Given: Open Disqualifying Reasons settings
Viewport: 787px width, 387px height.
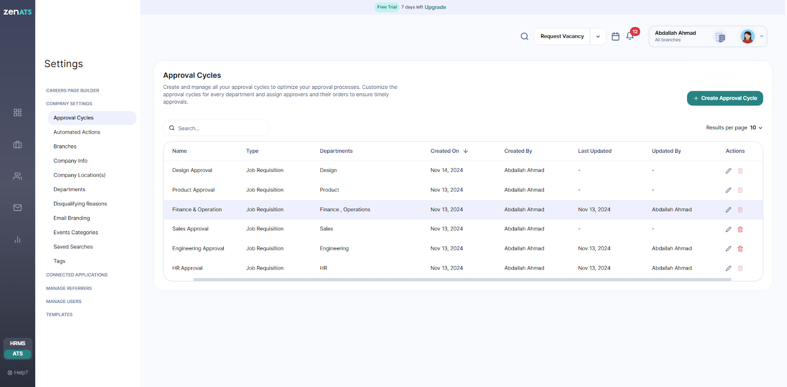Looking at the screenshot, I should 80,204.
